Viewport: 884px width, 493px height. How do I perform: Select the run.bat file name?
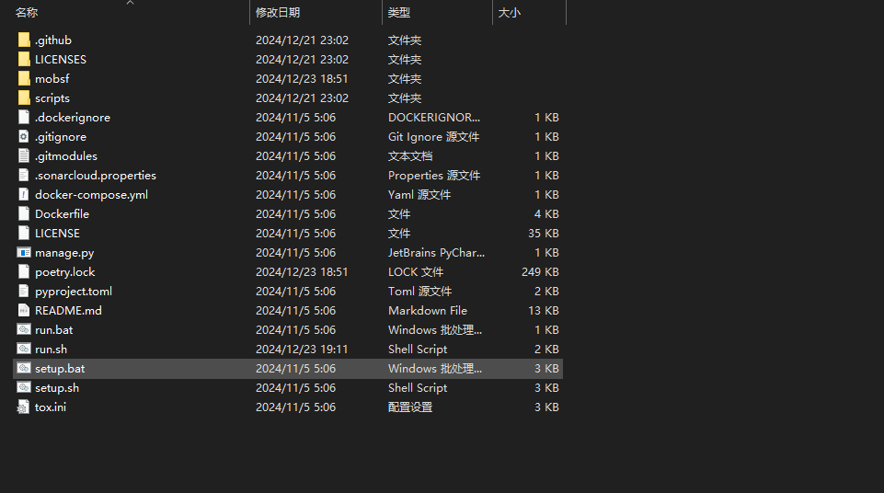click(53, 329)
